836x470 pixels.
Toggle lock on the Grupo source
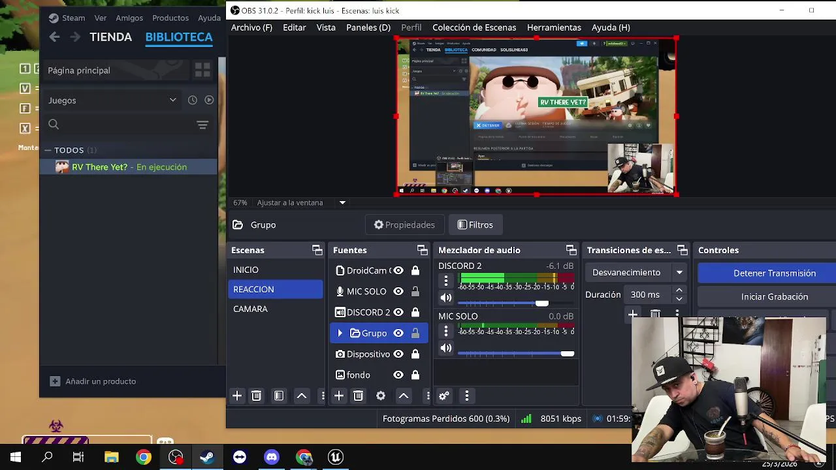pos(415,333)
